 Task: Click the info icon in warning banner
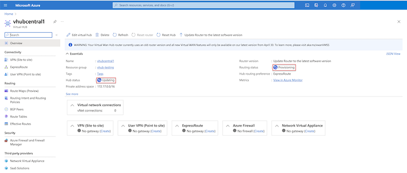(71, 45)
